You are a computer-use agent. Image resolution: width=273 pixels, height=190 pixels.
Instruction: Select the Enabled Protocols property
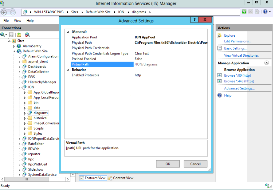(136, 75)
